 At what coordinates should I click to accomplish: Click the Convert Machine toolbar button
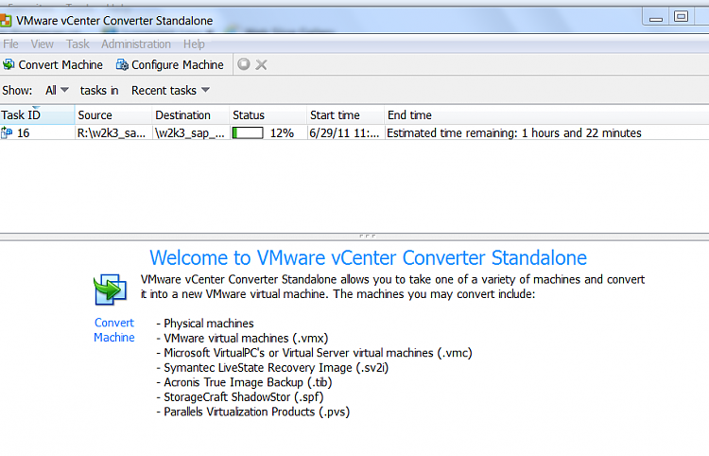pyautogui.click(x=53, y=64)
